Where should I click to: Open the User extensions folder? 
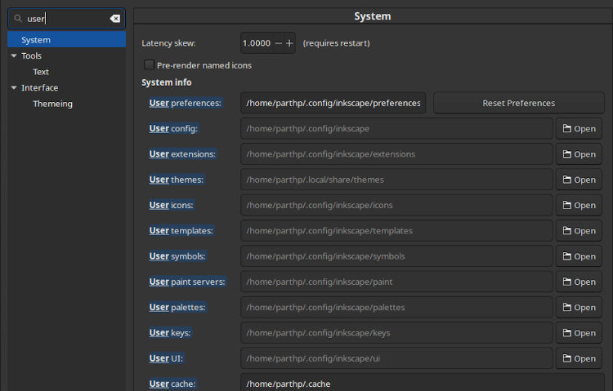(x=579, y=154)
